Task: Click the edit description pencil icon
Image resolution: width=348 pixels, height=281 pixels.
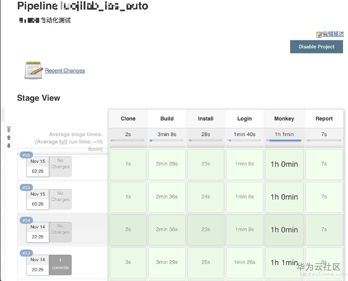Action: click(319, 34)
